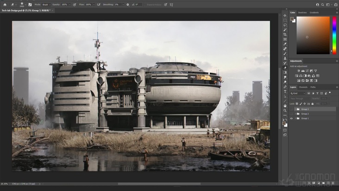
Task: Toggle visibility of Group 2 layer
Action: 291,114
